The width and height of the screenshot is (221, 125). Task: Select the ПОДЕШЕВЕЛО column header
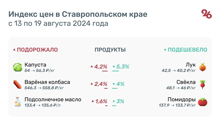[x=188, y=50]
